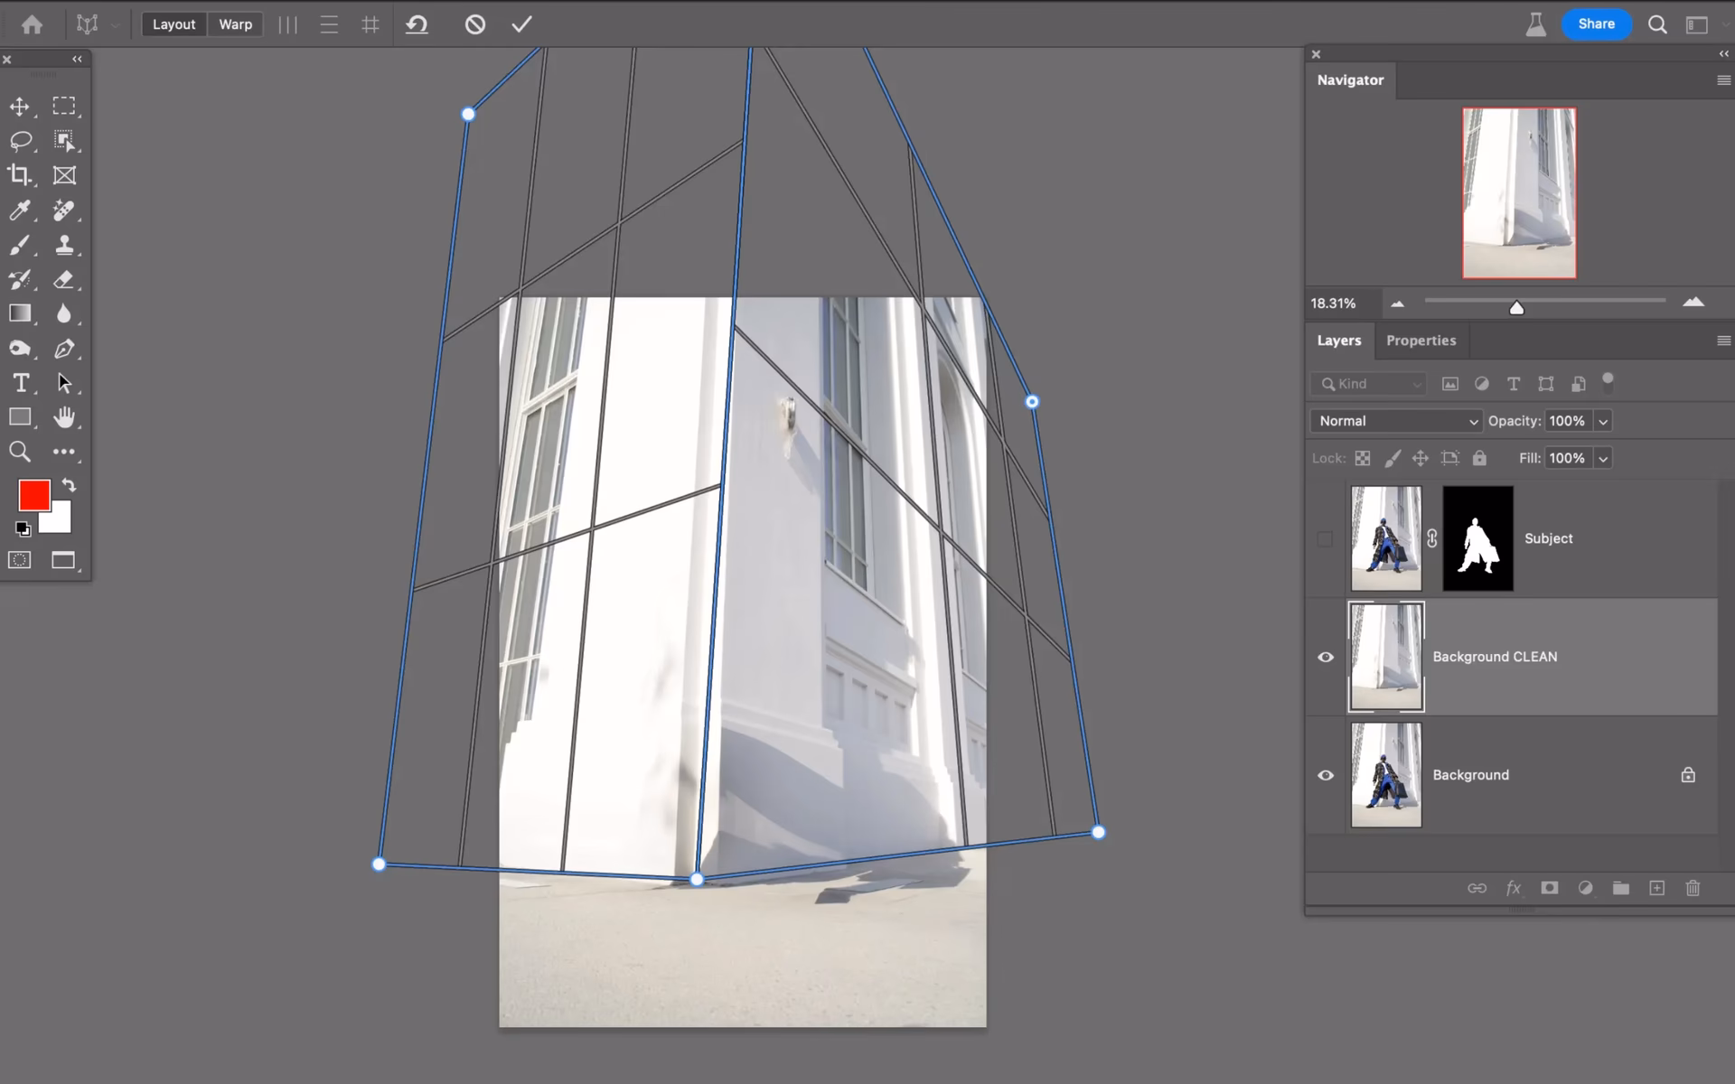Pick the Zoom tool
Screen dimensions: 1735x1084
click(x=20, y=452)
